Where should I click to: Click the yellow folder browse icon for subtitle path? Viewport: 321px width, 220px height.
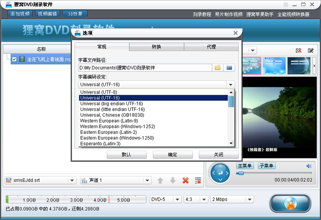[x=218, y=68]
